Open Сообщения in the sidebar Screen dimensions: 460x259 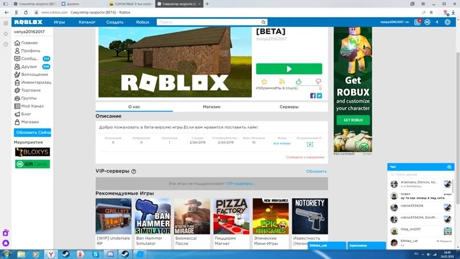pyautogui.click(x=32, y=59)
